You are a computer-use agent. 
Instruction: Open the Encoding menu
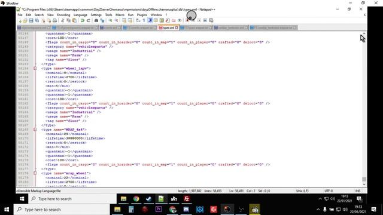coord(63,15)
